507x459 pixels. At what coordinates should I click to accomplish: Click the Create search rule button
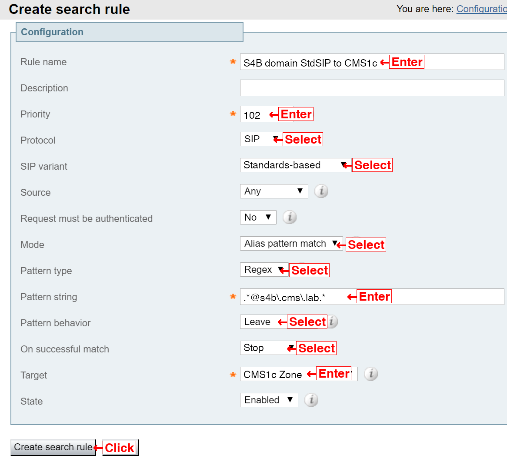coord(53,447)
